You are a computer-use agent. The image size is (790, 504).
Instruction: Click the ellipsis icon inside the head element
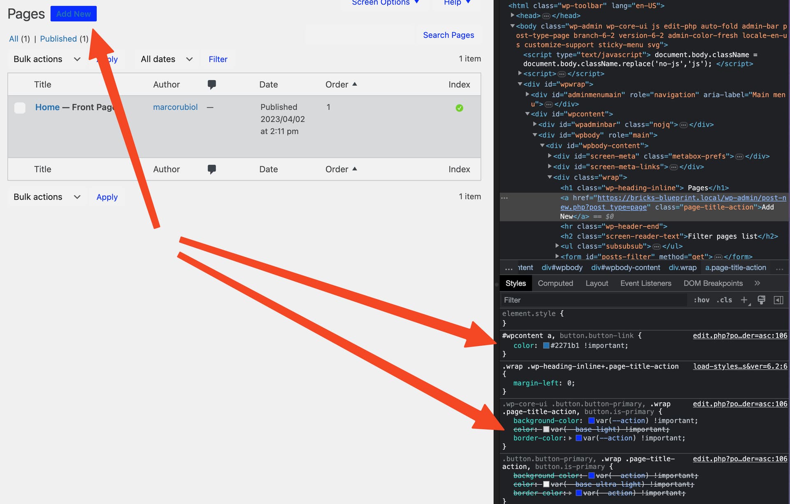[546, 16]
